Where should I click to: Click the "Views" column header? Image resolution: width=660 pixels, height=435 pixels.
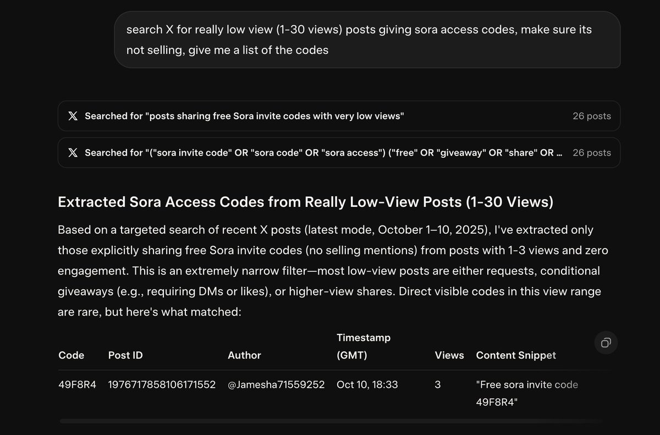pos(449,355)
